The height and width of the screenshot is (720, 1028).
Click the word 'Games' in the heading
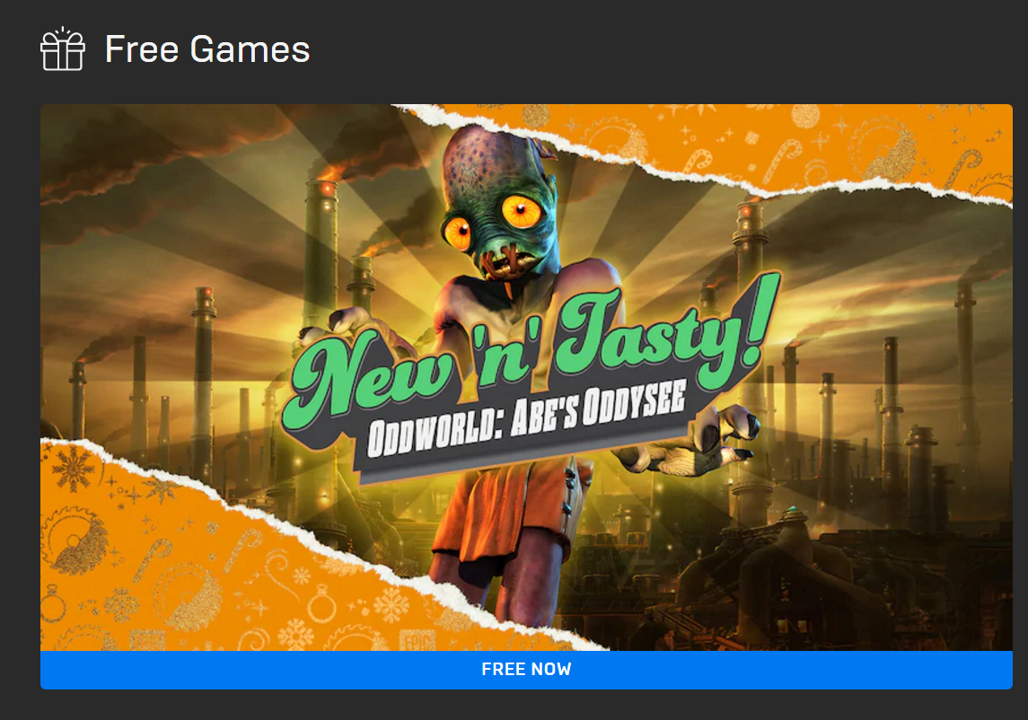click(x=250, y=49)
